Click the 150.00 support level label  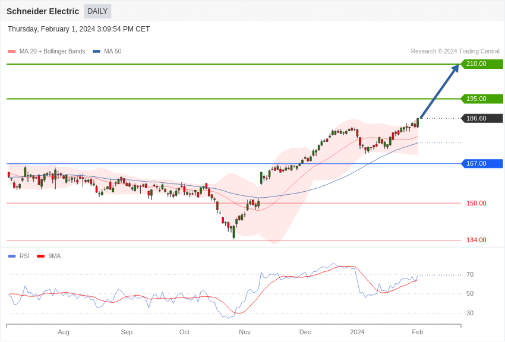pos(476,203)
